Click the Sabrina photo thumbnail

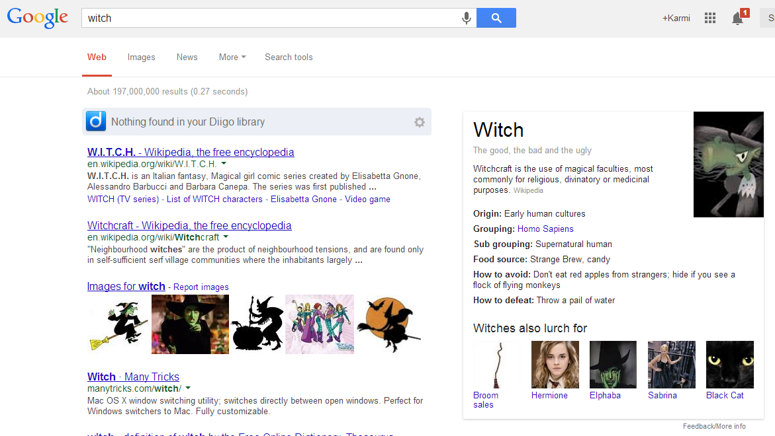click(672, 365)
